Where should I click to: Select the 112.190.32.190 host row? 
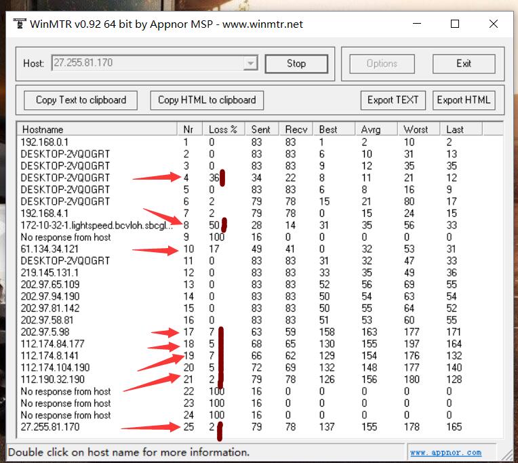tap(260, 380)
